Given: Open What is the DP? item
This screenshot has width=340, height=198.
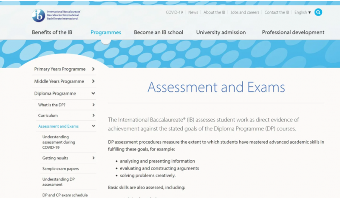Looking at the screenshot, I should [51, 105].
